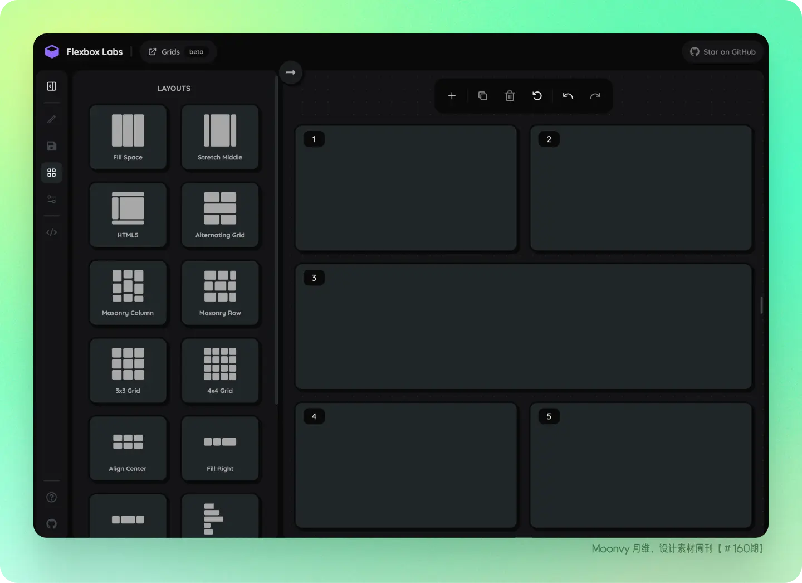Screen dimensions: 802x583
Task: Open the help question mark icon
Action: (x=52, y=498)
